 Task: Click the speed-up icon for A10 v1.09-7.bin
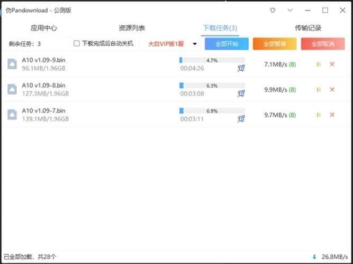pyautogui.click(x=241, y=119)
